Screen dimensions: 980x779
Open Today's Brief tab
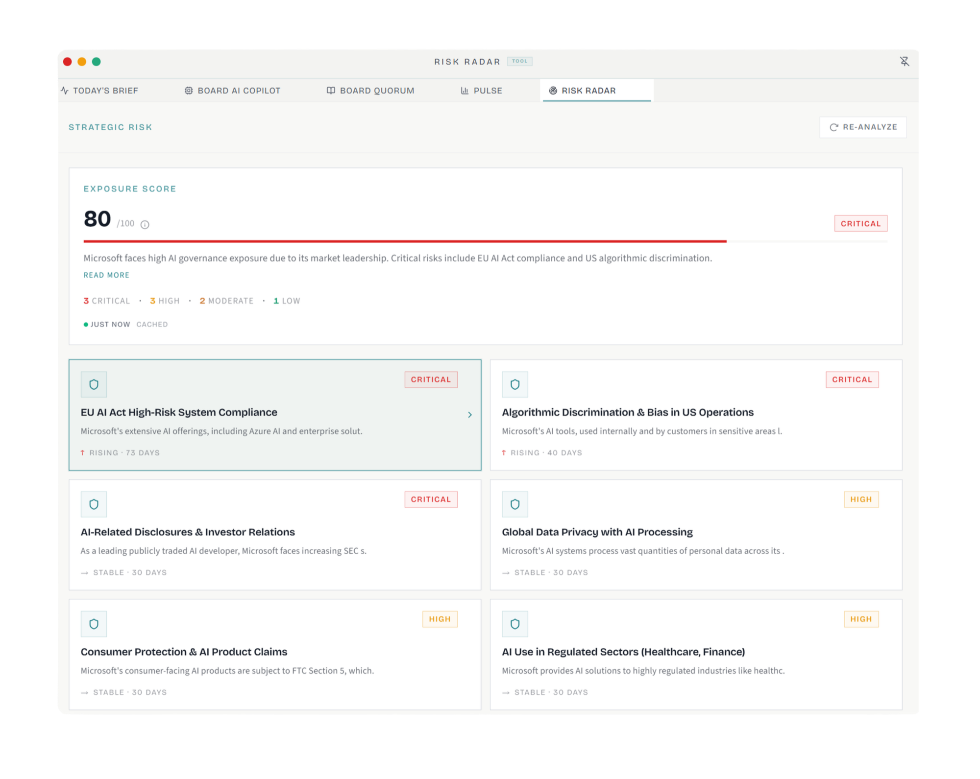click(x=99, y=91)
